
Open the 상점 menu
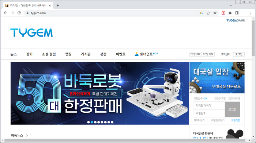pyautogui.click(x=103, y=54)
